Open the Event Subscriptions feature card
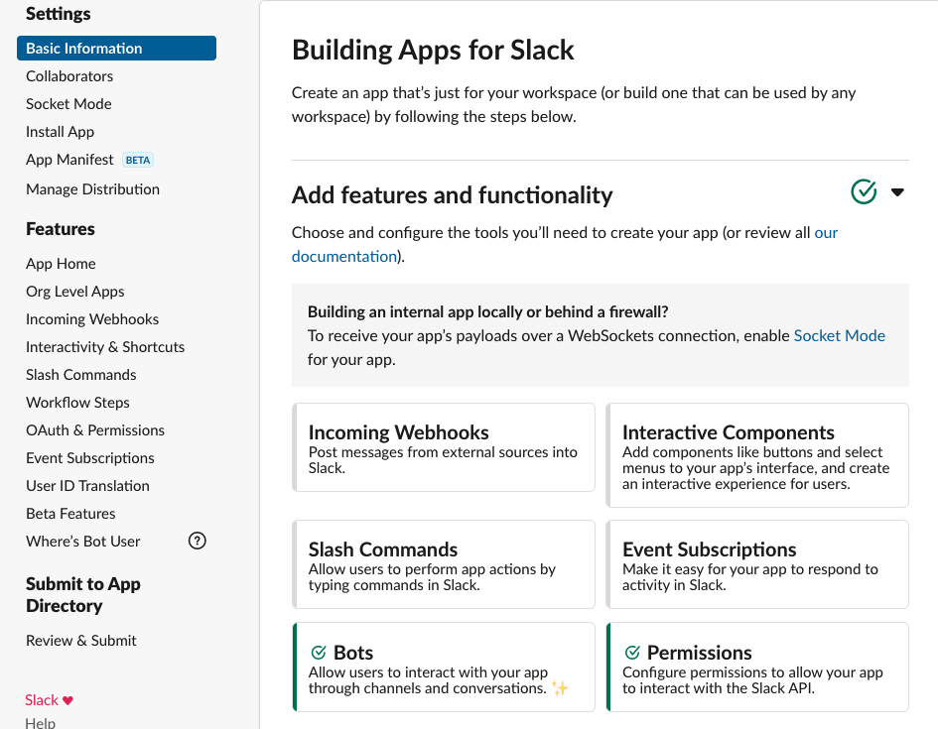This screenshot has width=938, height=729. [757, 564]
